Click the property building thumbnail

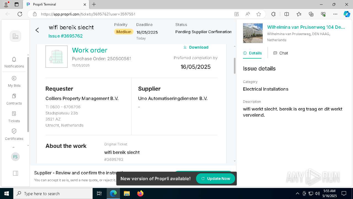pos(253,33)
